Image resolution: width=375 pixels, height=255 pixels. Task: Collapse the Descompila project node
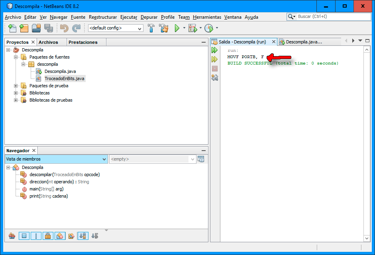point(8,50)
